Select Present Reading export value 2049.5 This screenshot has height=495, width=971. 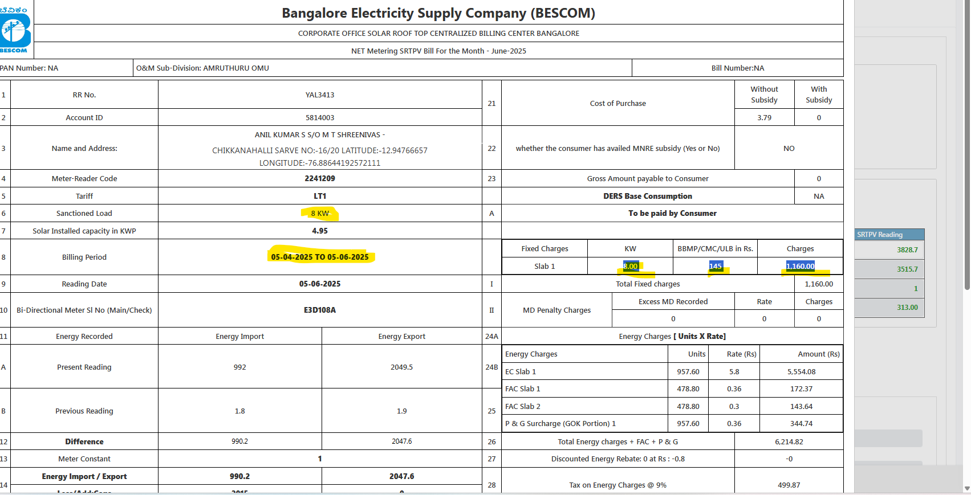402,367
